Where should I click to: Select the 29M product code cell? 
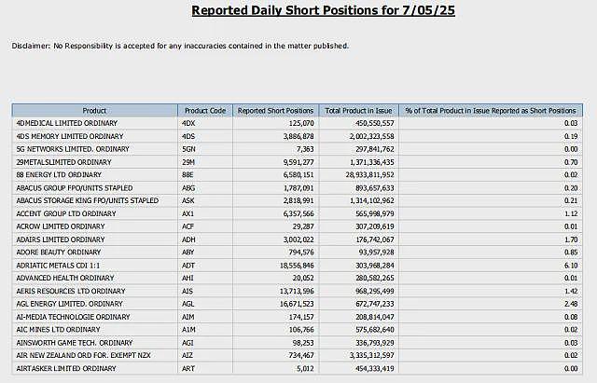point(205,162)
